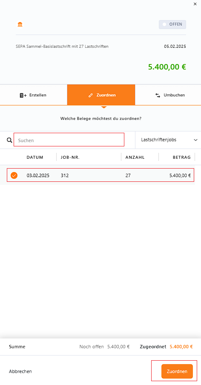Click the ANZAHL column header
The width and height of the screenshot is (201, 385).
coord(135,157)
